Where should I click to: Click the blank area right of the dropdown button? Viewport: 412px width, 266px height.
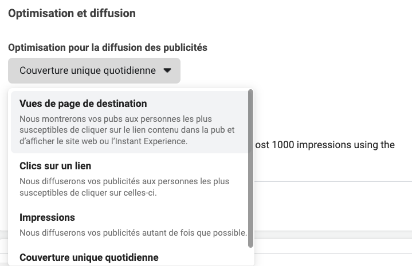[287, 71]
